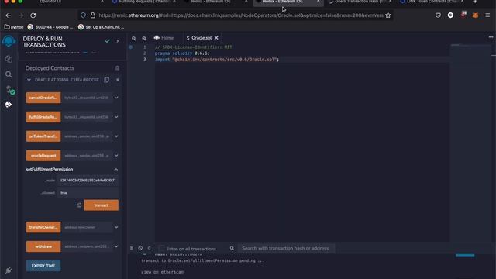This screenshot has height=279, width=496.
Task: Open a new browser tab with plus
Action: pyautogui.click(x=475, y=2)
